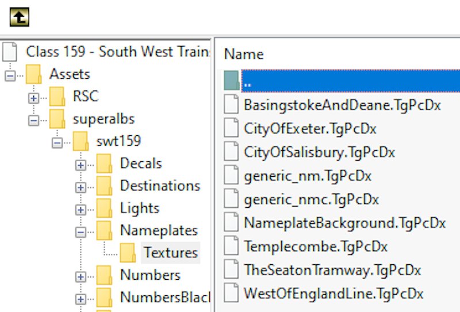Click the file icon beside NameplateBackground.TgPcDx
460x312 pixels.
pyautogui.click(x=231, y=222)
